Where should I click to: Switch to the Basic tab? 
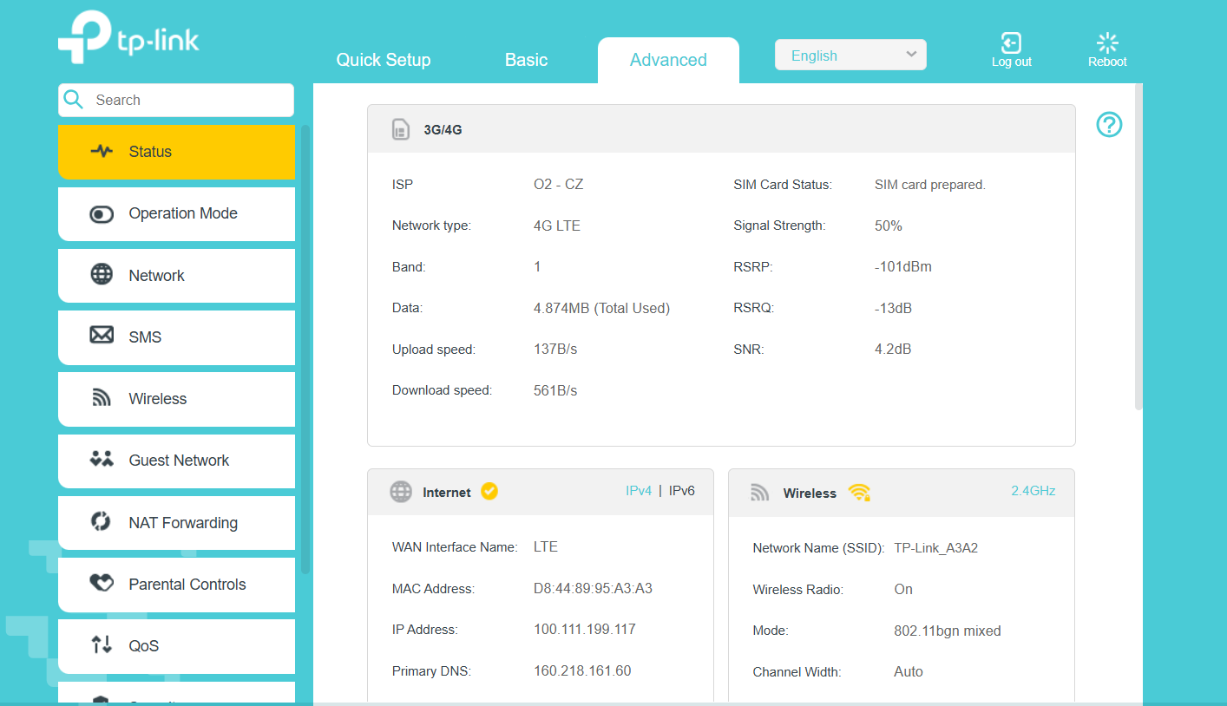(x=526, y=60)
